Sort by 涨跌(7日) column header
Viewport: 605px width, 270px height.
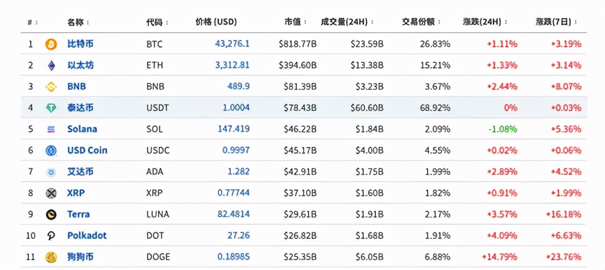[556, 22]
